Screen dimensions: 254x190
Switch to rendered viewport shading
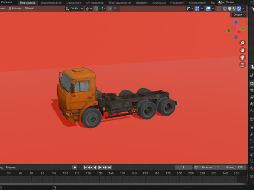tap(239, 8)
